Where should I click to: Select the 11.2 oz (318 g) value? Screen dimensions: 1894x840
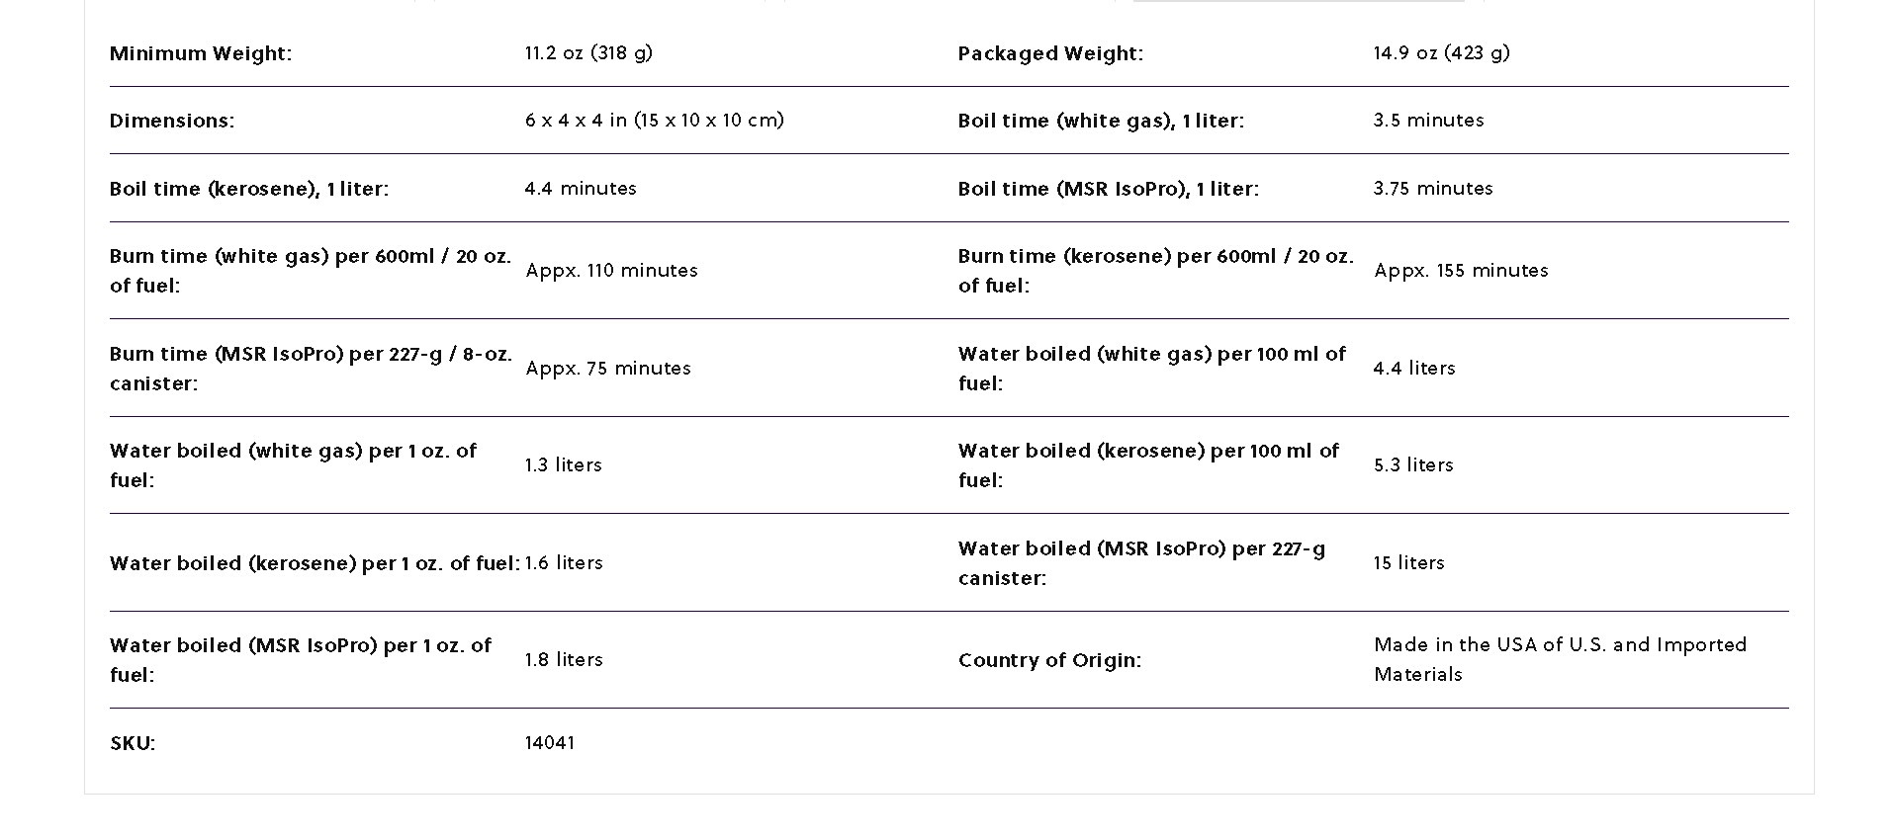point(588,52)
